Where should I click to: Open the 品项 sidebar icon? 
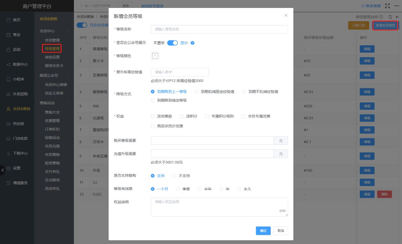point(9,50)
